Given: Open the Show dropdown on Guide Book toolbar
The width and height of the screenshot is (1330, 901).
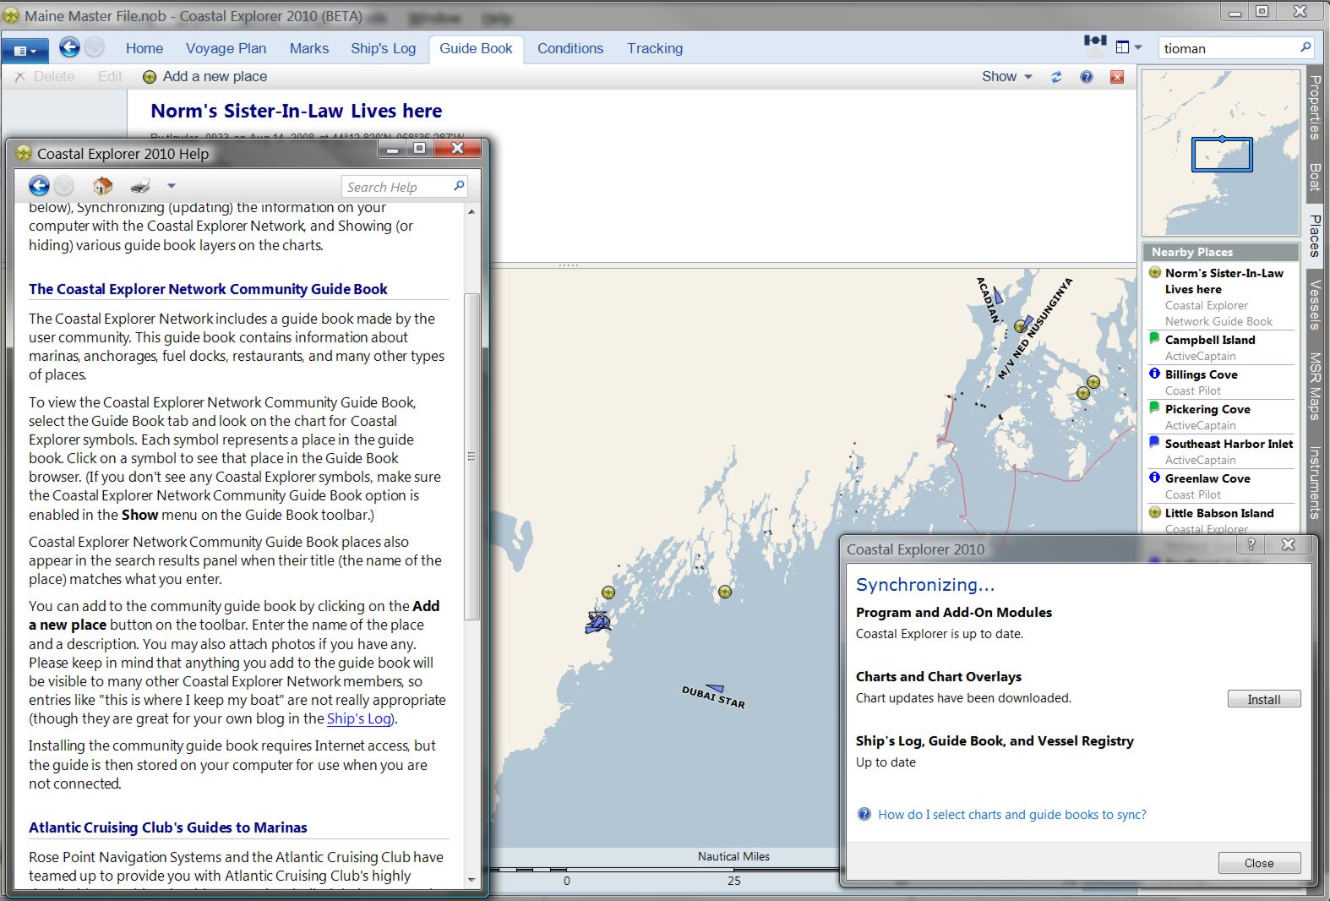Looking at the screenshot, I should click(1007, 76).
